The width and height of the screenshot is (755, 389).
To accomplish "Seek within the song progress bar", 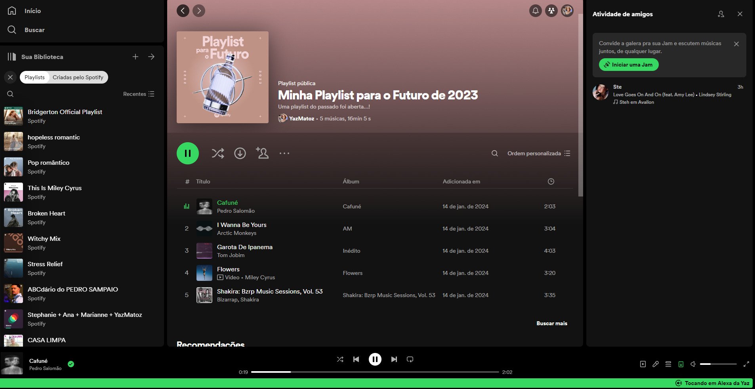I will coord(375,372).
